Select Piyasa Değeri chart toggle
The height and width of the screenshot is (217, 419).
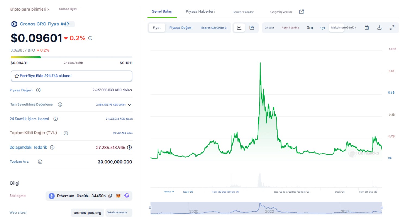pyautogui.click(x=181, y=28)
